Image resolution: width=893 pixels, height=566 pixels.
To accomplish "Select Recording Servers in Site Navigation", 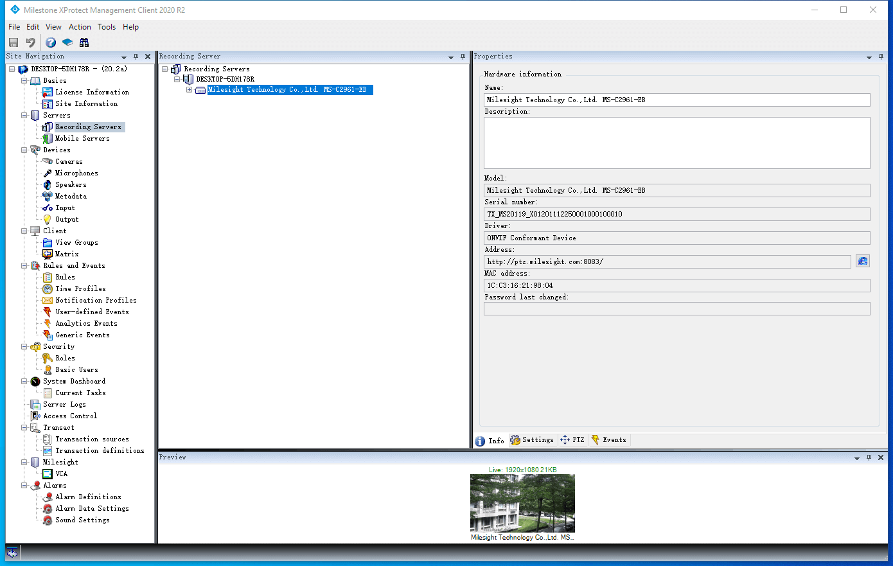I will pos(88,127).
